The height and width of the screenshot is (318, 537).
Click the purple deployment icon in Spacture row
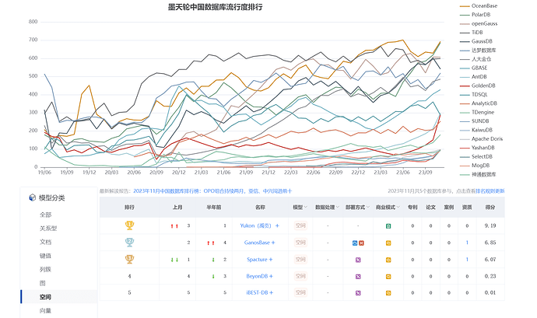click(x=358, y=260)
